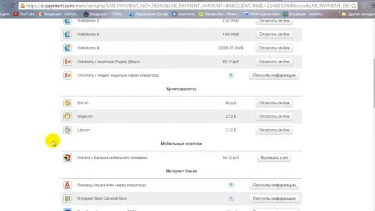The image size is (375, 211).
Task: Pay online with Bitcoin
Action: pyautogui.click(x=274, y=103)
